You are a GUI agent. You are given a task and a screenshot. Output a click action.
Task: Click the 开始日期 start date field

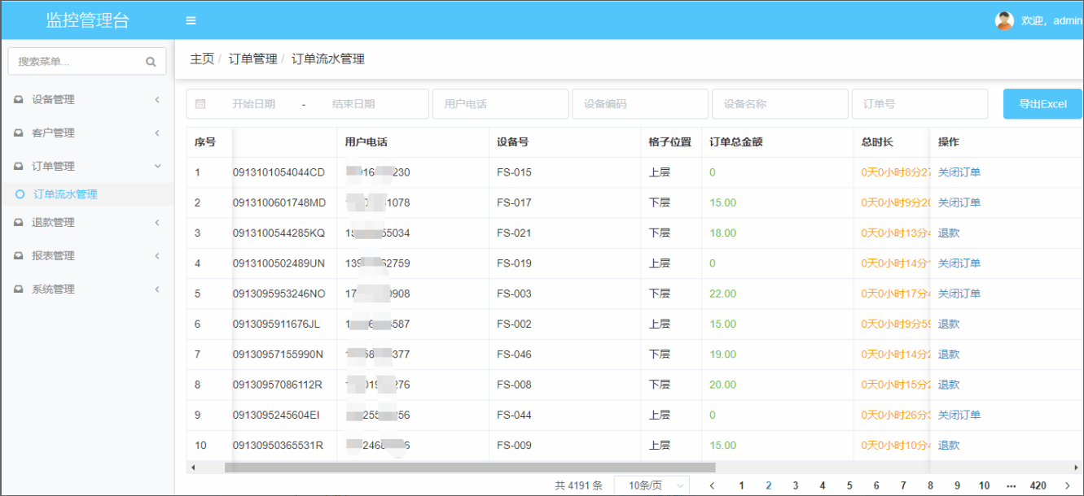pos(254,104)
